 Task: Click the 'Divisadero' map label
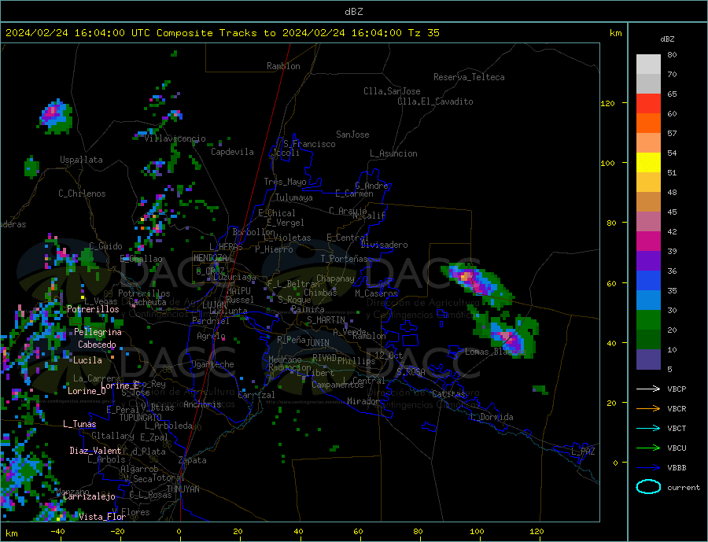coord(384,245)
